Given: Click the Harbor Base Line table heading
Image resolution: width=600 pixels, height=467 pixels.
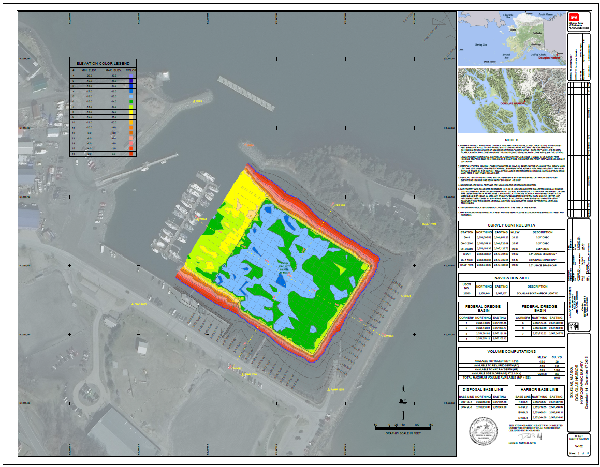Looking at the screenshot, I should (539, 389).
